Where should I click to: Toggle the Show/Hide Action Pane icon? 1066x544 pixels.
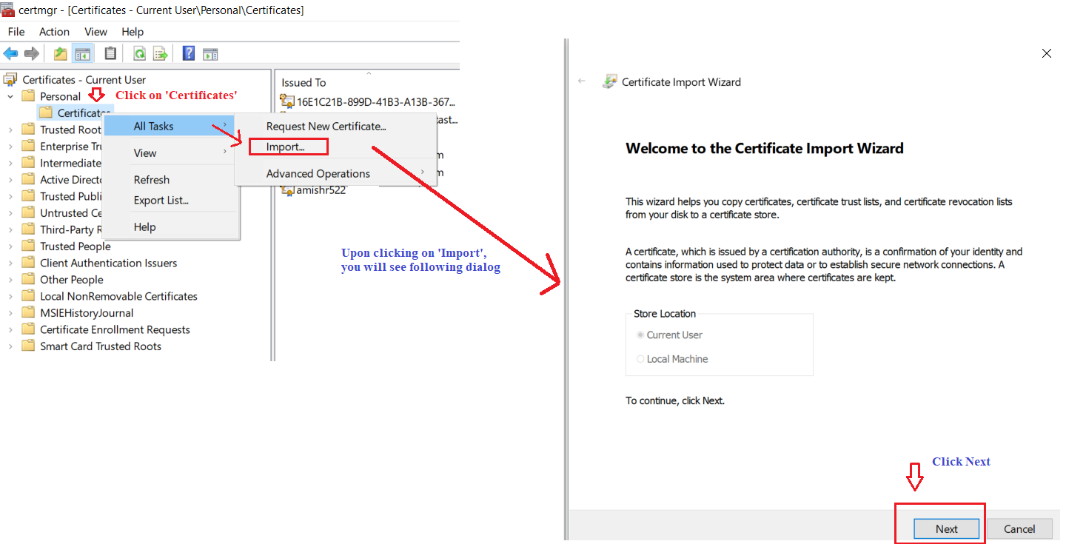[x=210, y=53]
